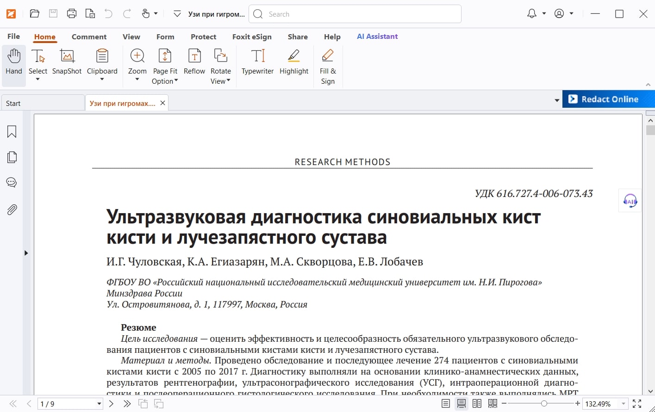This screenshot has width=655, height=412.
Task: Select the Typewriter tool
Action: pos(258,62)
